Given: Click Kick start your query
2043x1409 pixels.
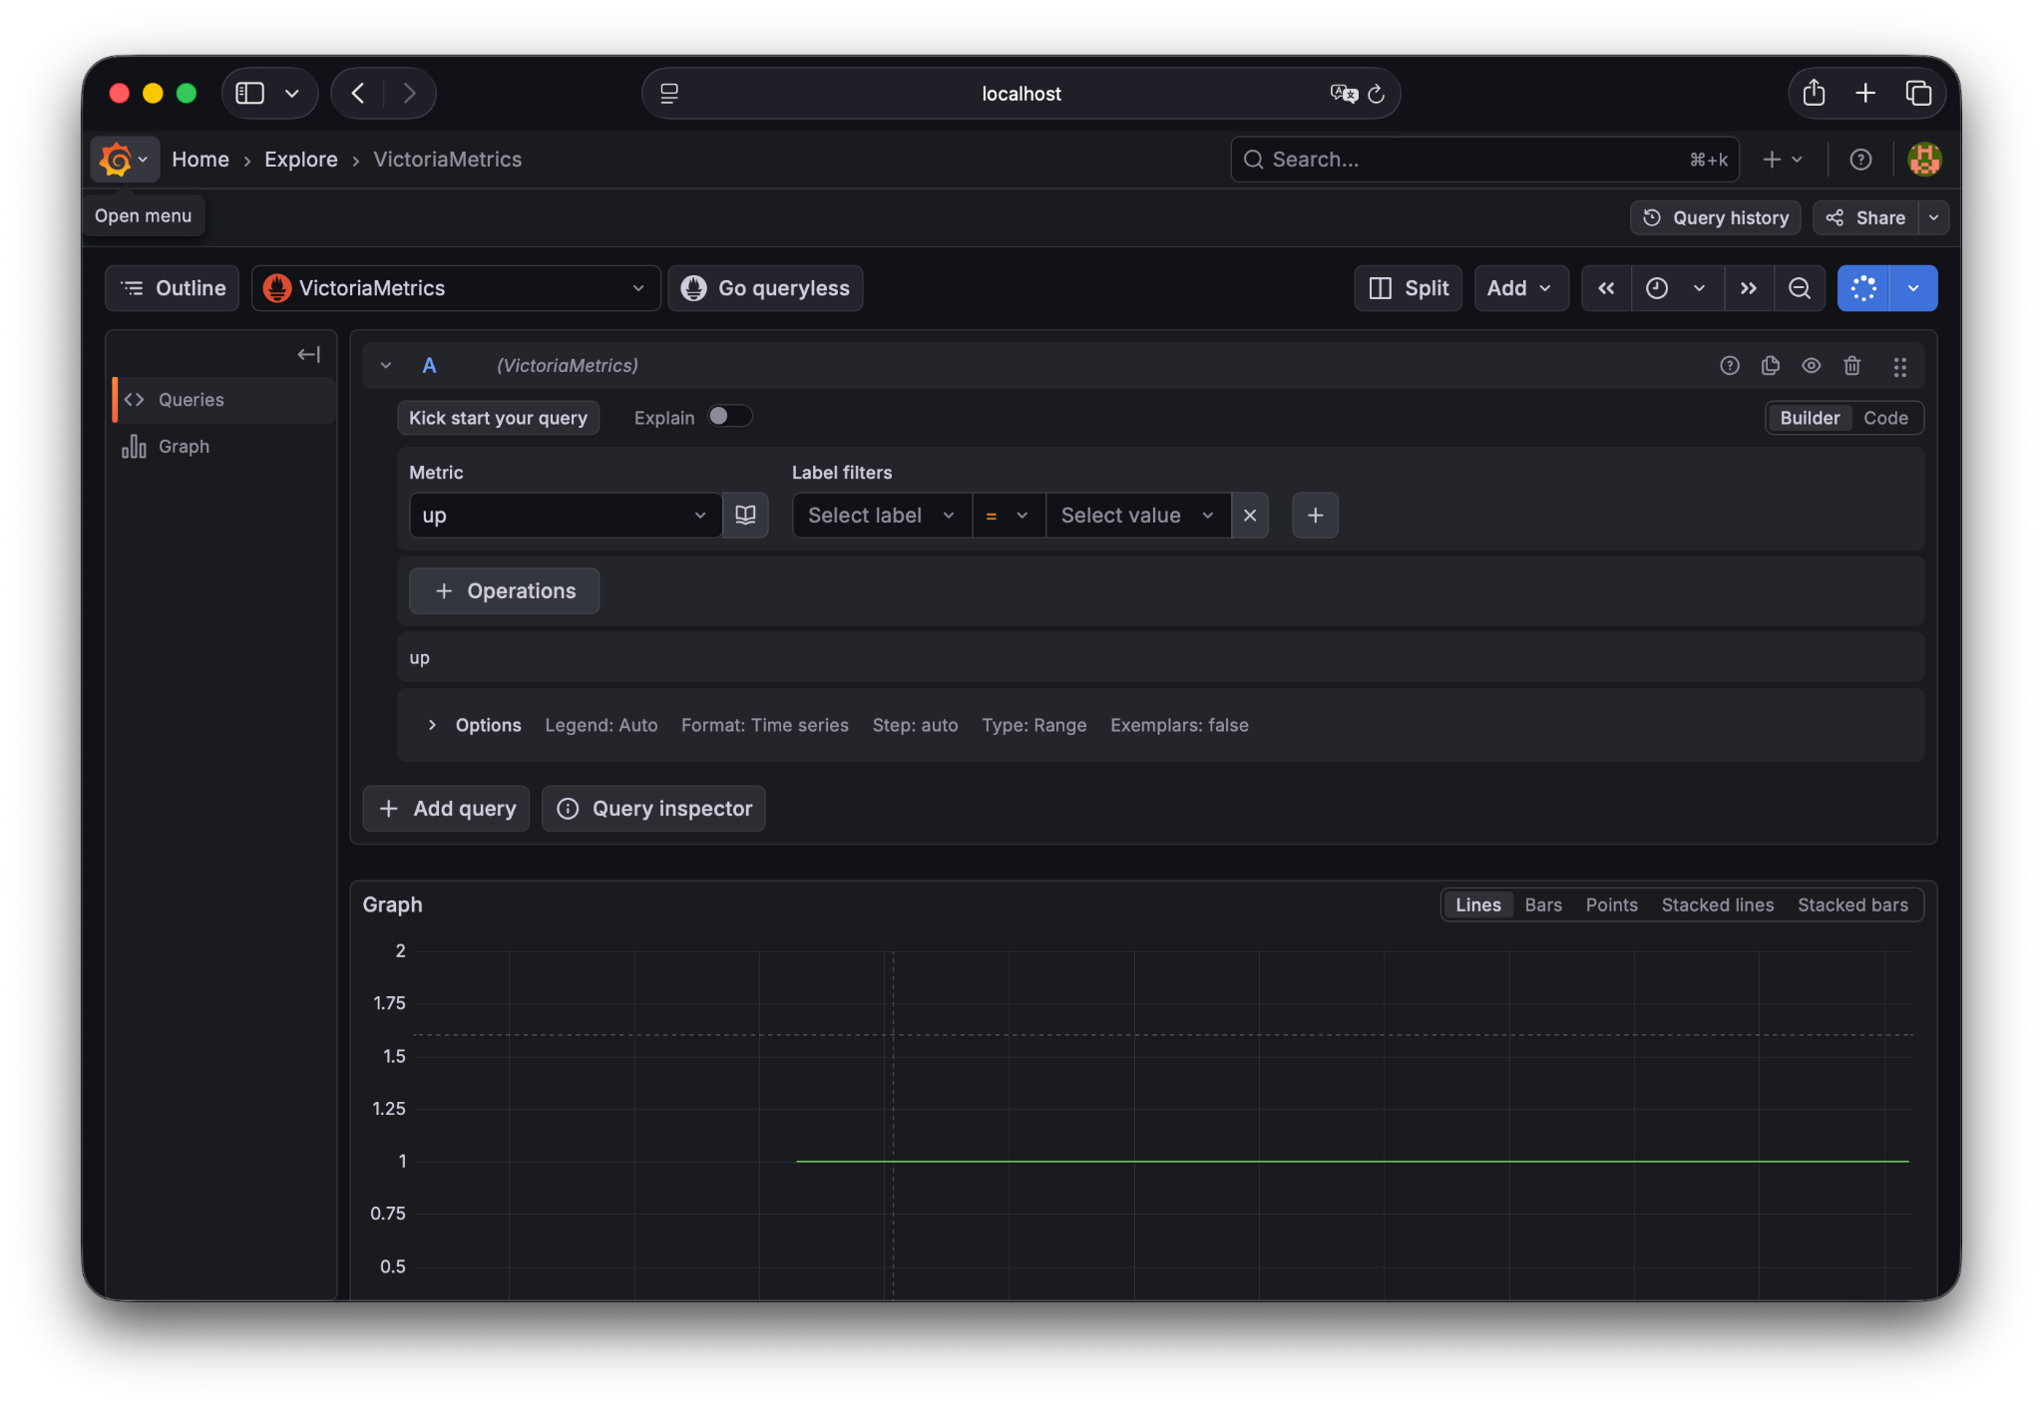Looking at the screenshot, I should pyautogui.click(x=498, y=418).
